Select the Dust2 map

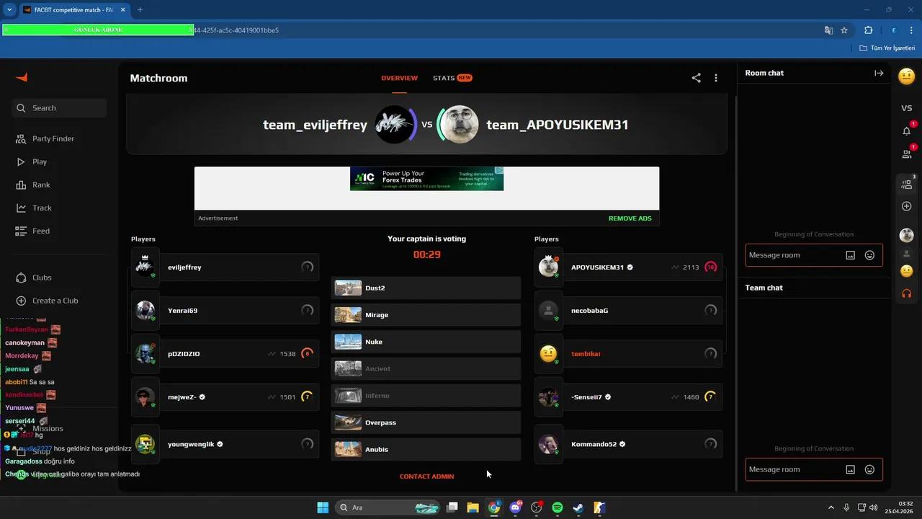pyautogui.click(x=426, y=288)
